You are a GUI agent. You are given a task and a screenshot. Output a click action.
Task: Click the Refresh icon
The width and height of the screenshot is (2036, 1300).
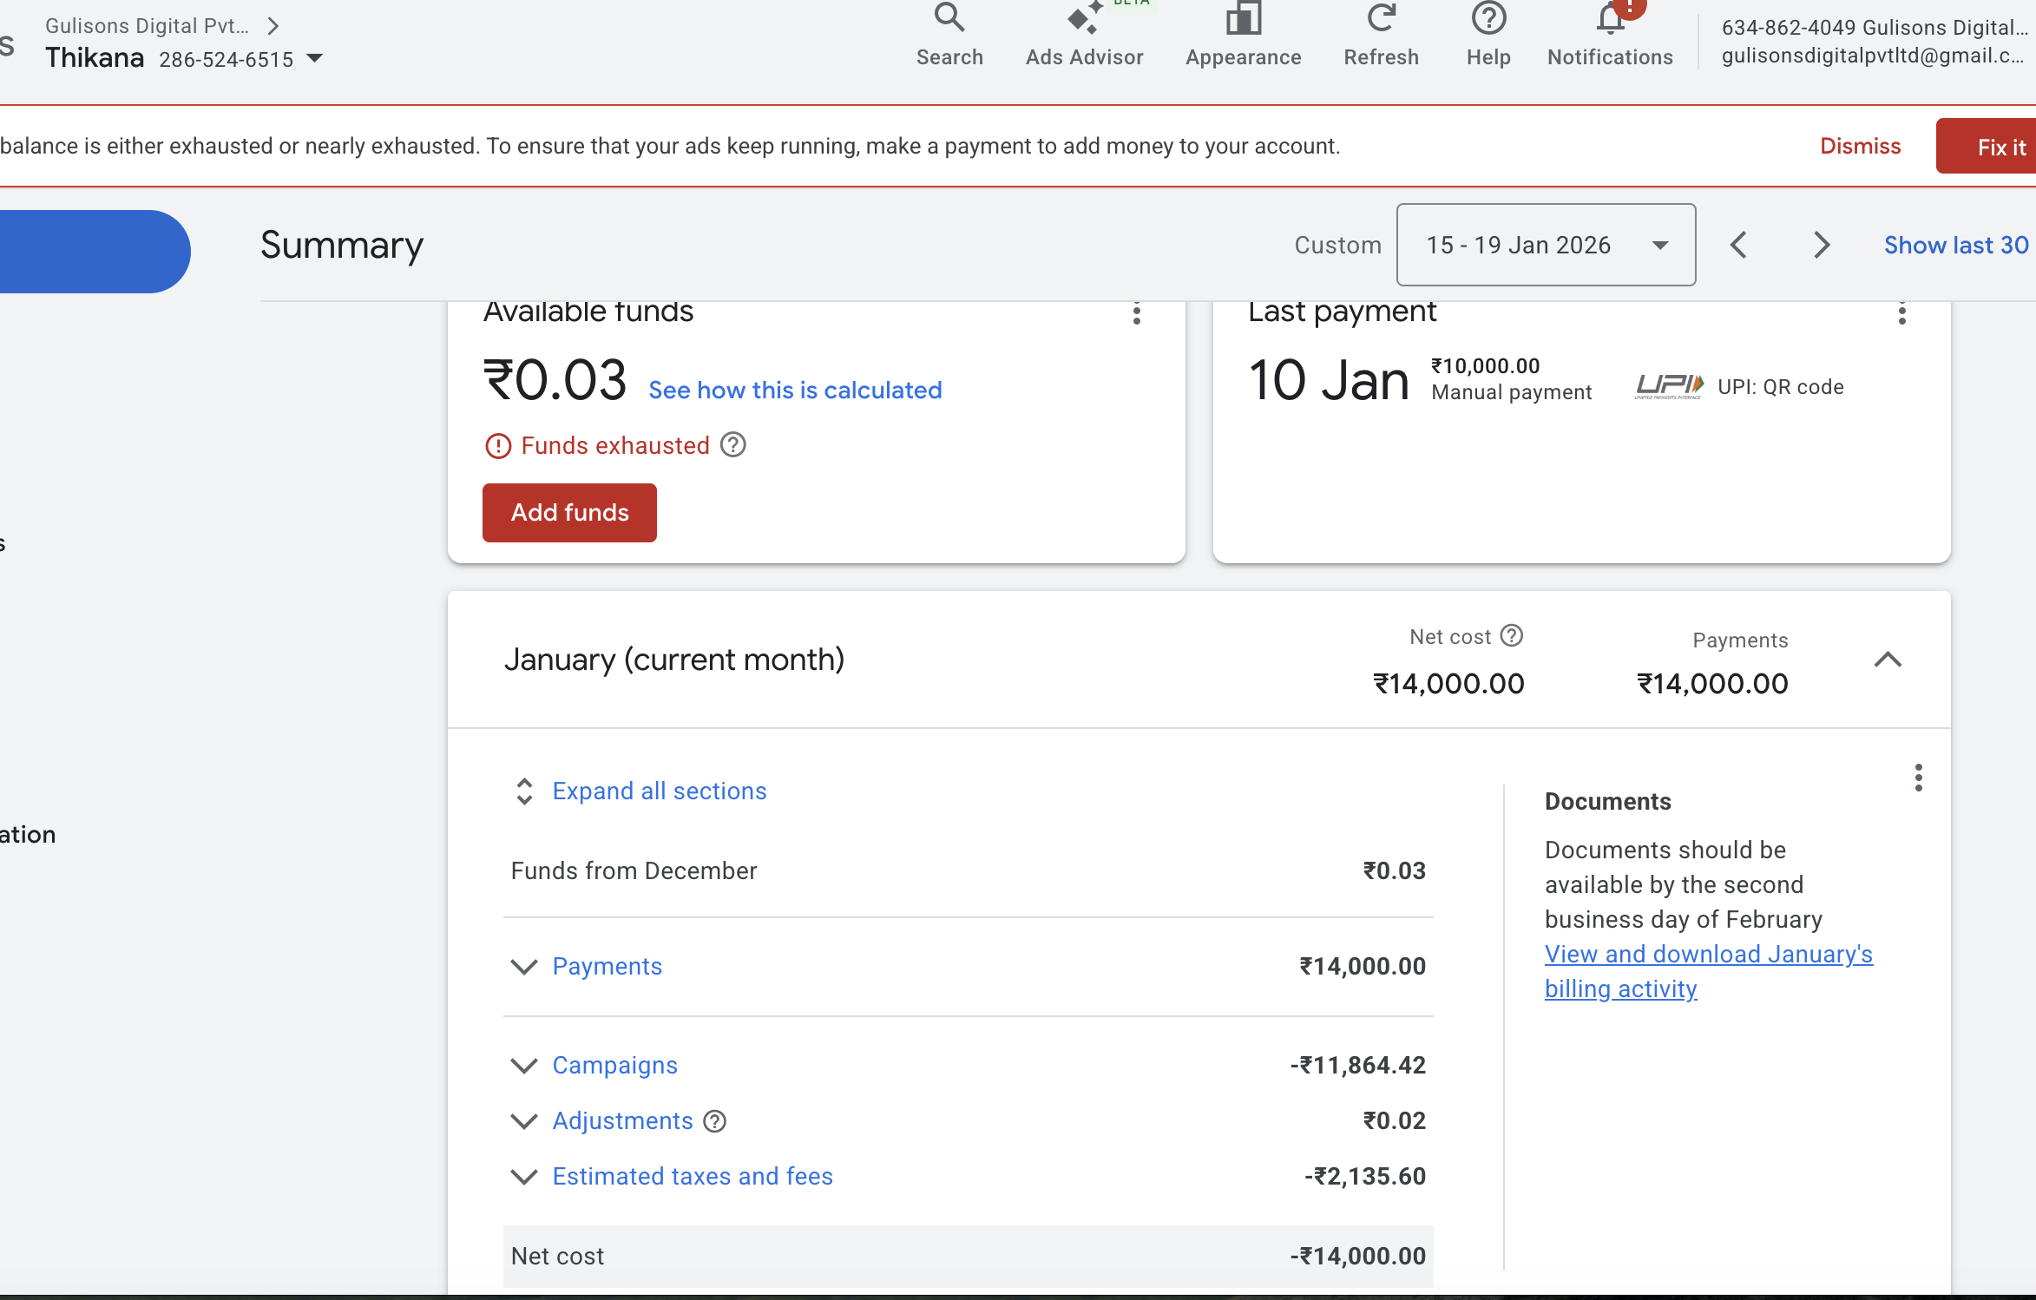(1381, 19)
